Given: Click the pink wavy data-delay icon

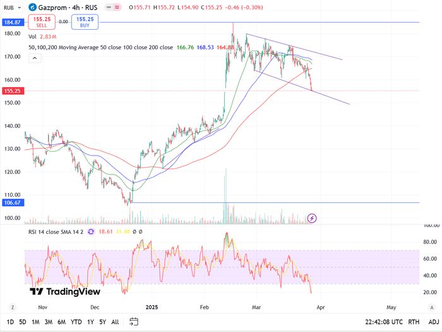Looking at the screenshot, I should tap(117, 8).
